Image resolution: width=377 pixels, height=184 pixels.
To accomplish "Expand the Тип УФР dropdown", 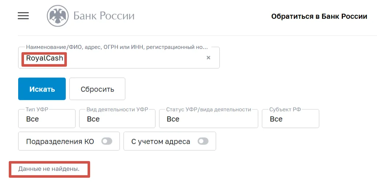I will click(47, 119).
